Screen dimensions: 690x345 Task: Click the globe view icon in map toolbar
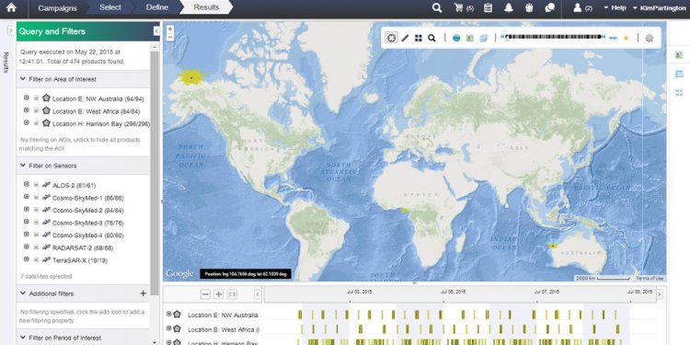click(456, 38)
